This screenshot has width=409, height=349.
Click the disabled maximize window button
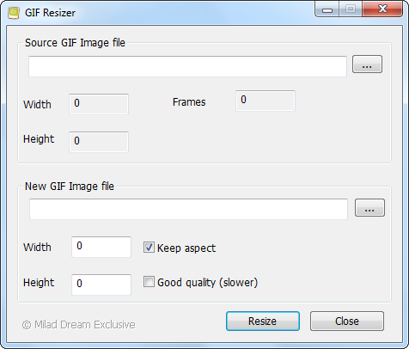pos(351,9)
